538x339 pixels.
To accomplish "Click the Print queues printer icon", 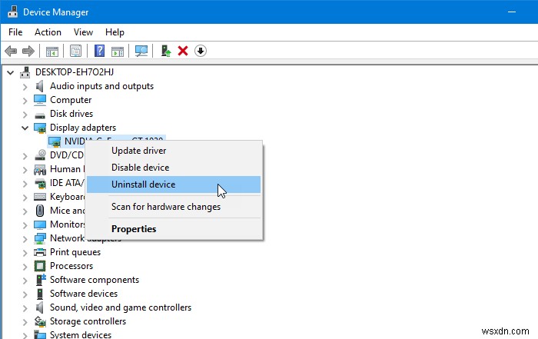I will point(40,252).
